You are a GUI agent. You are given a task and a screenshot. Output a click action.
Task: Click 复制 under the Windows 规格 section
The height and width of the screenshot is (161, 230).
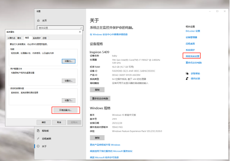pyautogui.click(x=97, y=138)
